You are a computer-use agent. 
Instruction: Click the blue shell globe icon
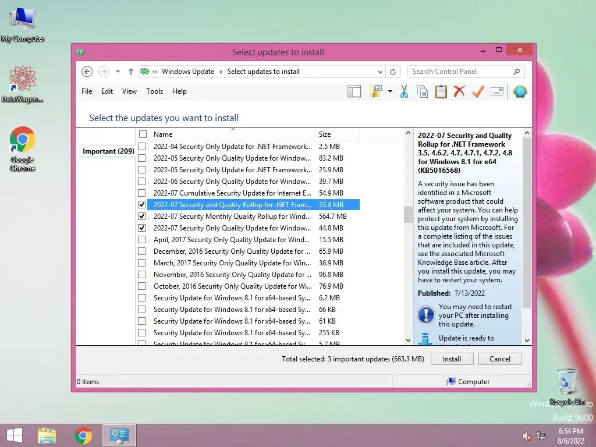click(x=520, y=91)
